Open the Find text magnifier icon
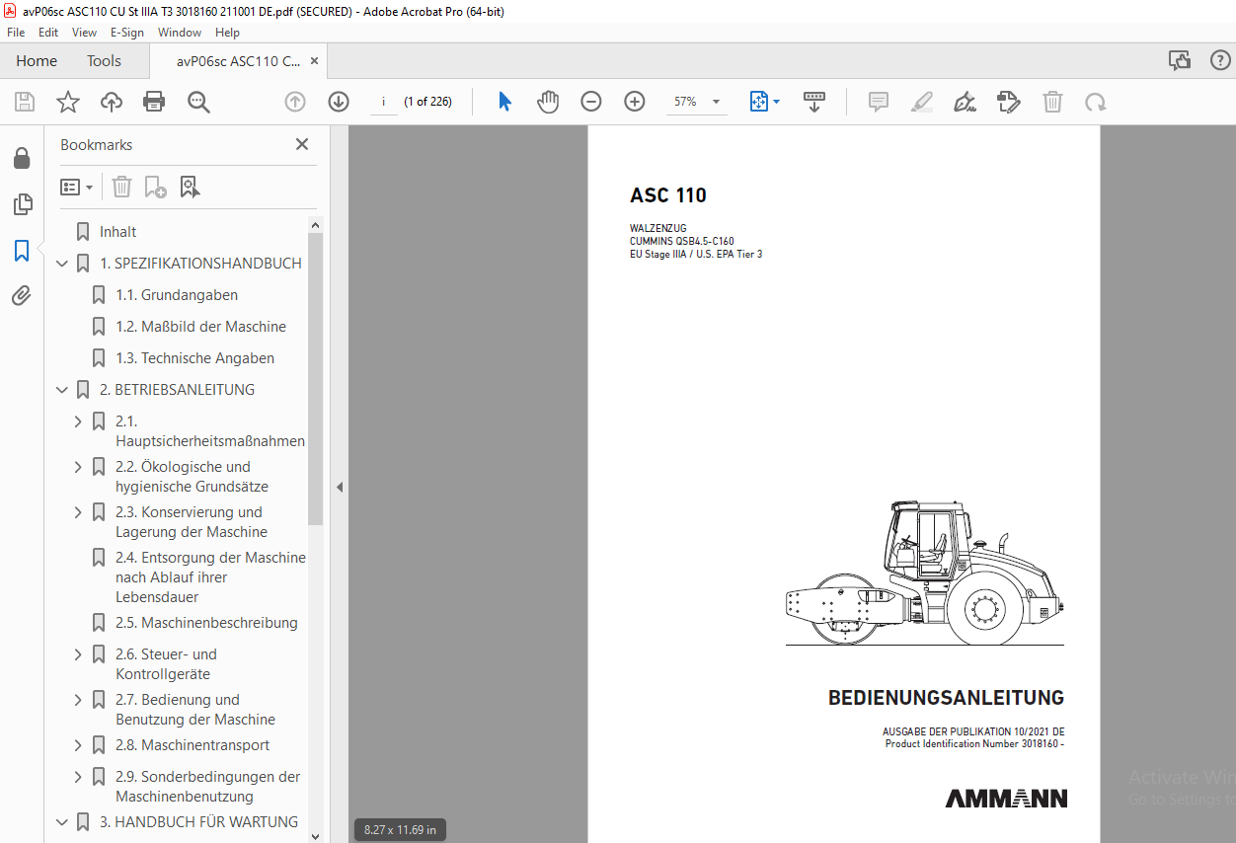Screen dimensions: 1236x843 point(198,102)
